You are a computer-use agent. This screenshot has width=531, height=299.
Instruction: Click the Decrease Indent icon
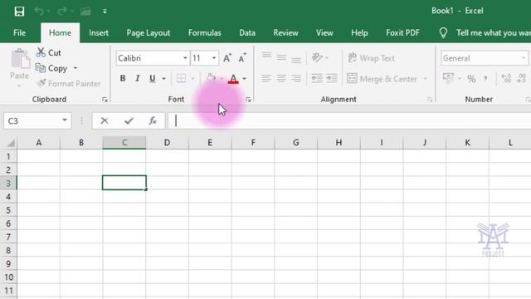(317, 79)
